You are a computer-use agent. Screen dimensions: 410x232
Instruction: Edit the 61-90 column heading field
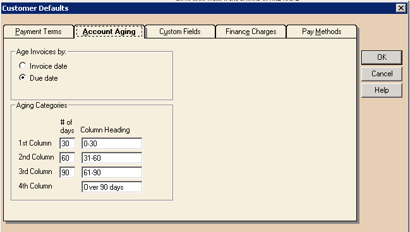point(112,173)
